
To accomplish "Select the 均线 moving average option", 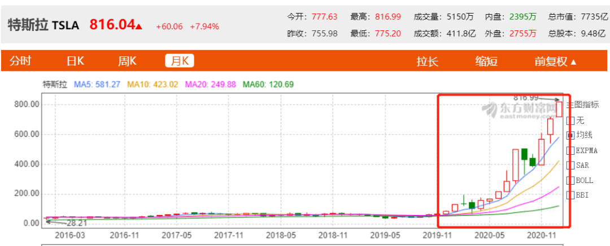I will coord(570,136).
